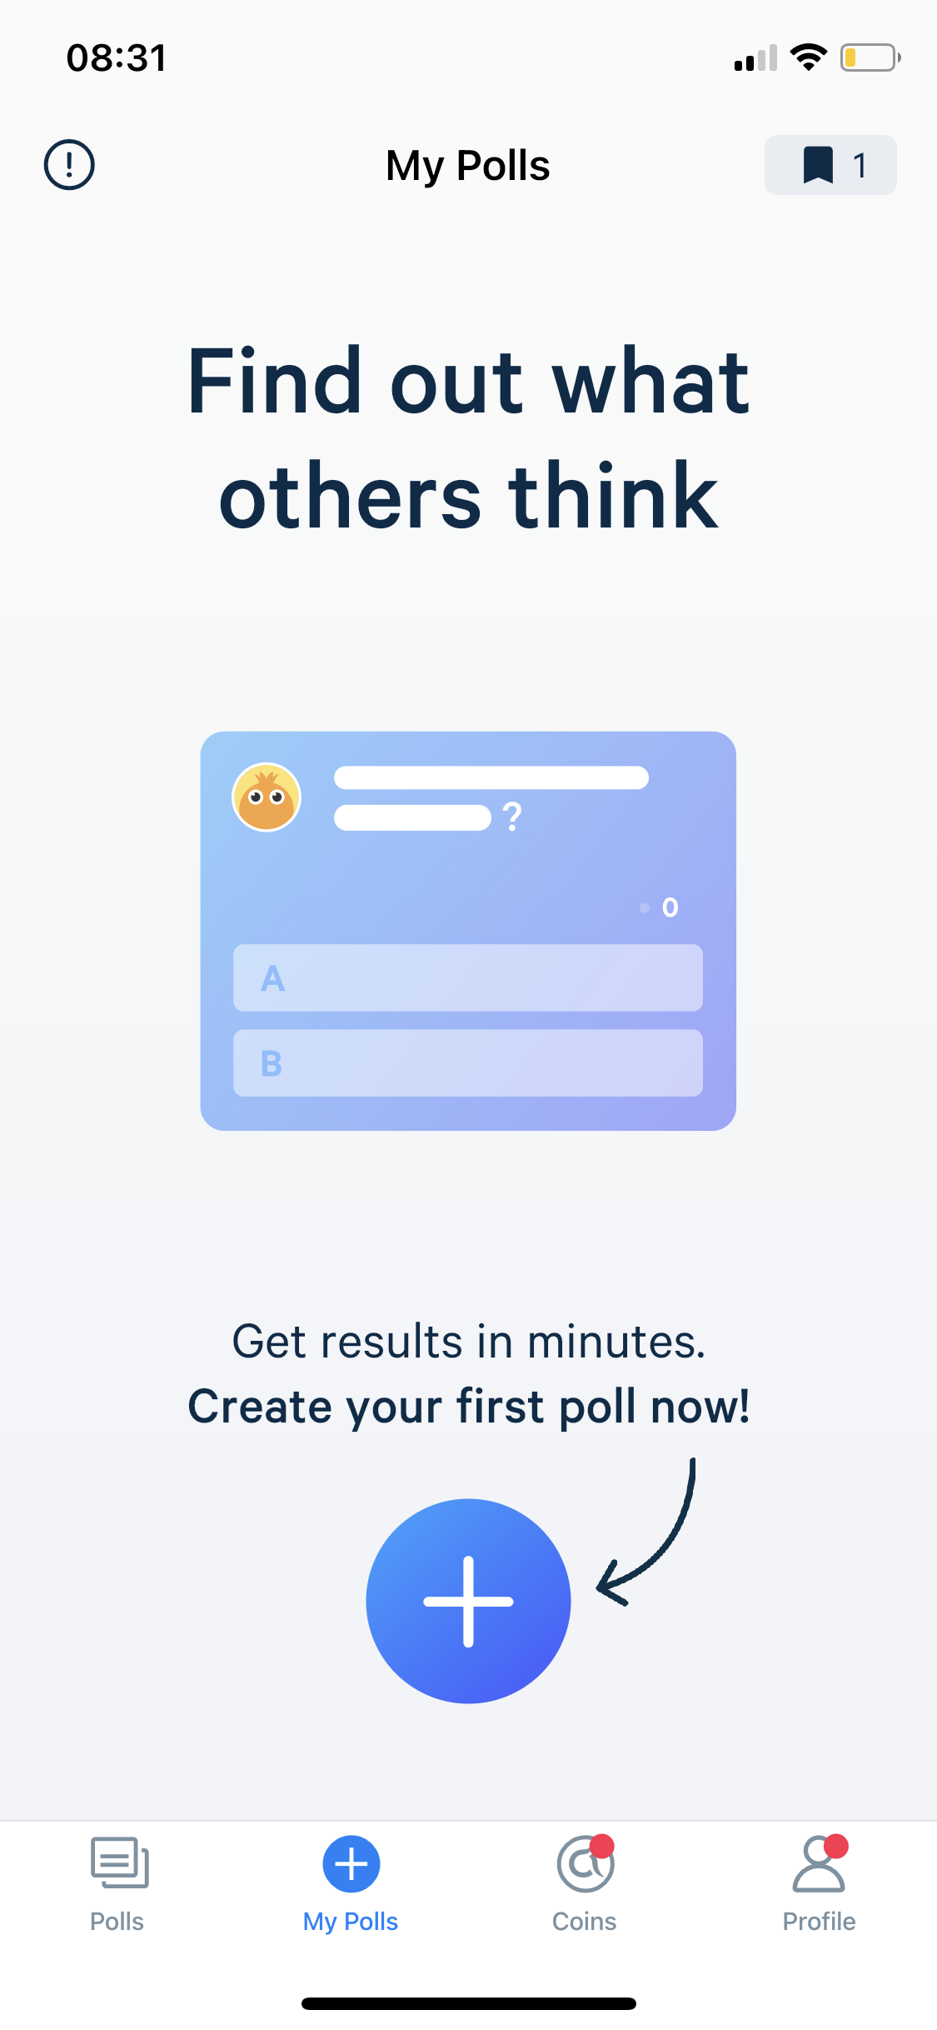Image resolution: width=937 pixels, height=2030 pixels.
Task: Tap the avatar on the sample poll card
Action: (267, 798)
